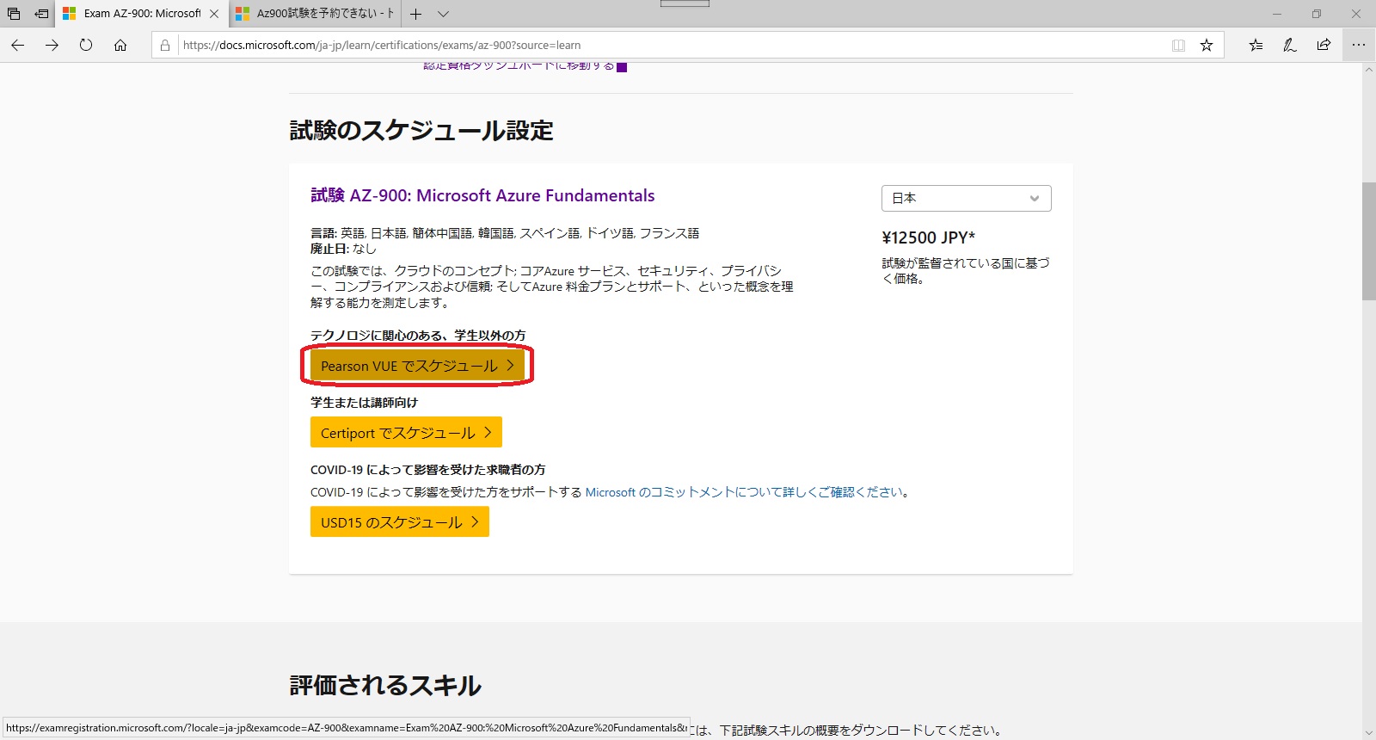Click 試験のスケジュール設定 heading
The image size is (1376, 740).
421,131
